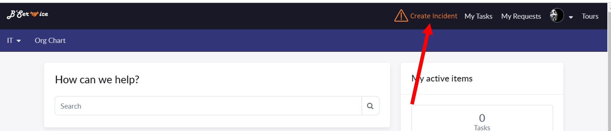Open the user avatar profile picture
The image size is (611, 131).
tap(557, 15)
